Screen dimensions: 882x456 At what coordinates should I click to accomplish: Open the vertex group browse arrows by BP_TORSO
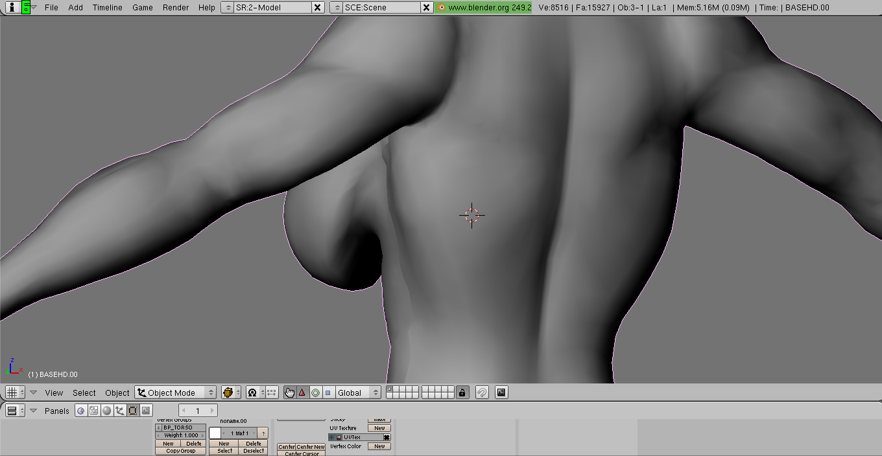[158, 427]
